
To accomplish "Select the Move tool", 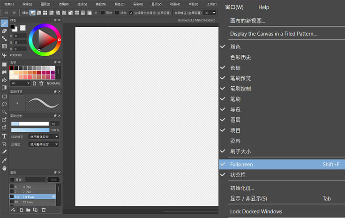I will (x=4, y=55).
